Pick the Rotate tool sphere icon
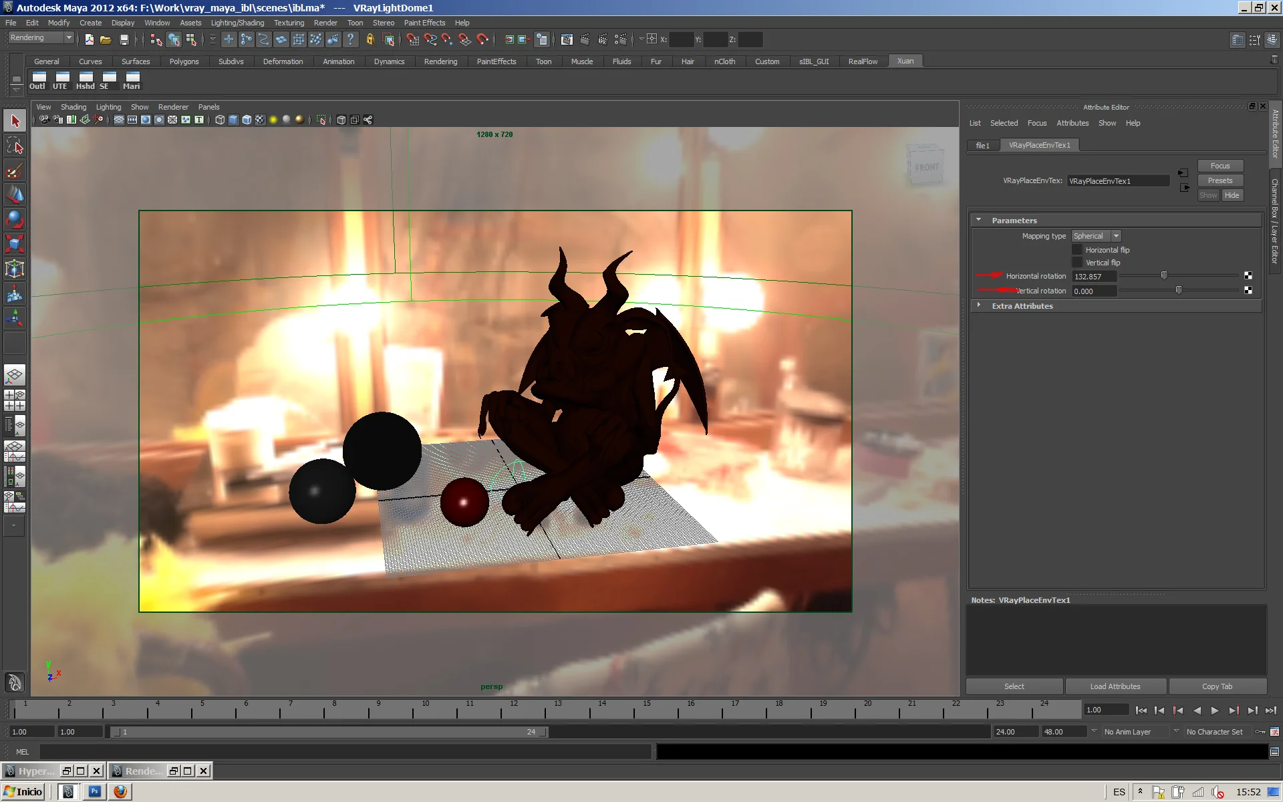Screen dimensions: 1283x802 click(15, 219)
